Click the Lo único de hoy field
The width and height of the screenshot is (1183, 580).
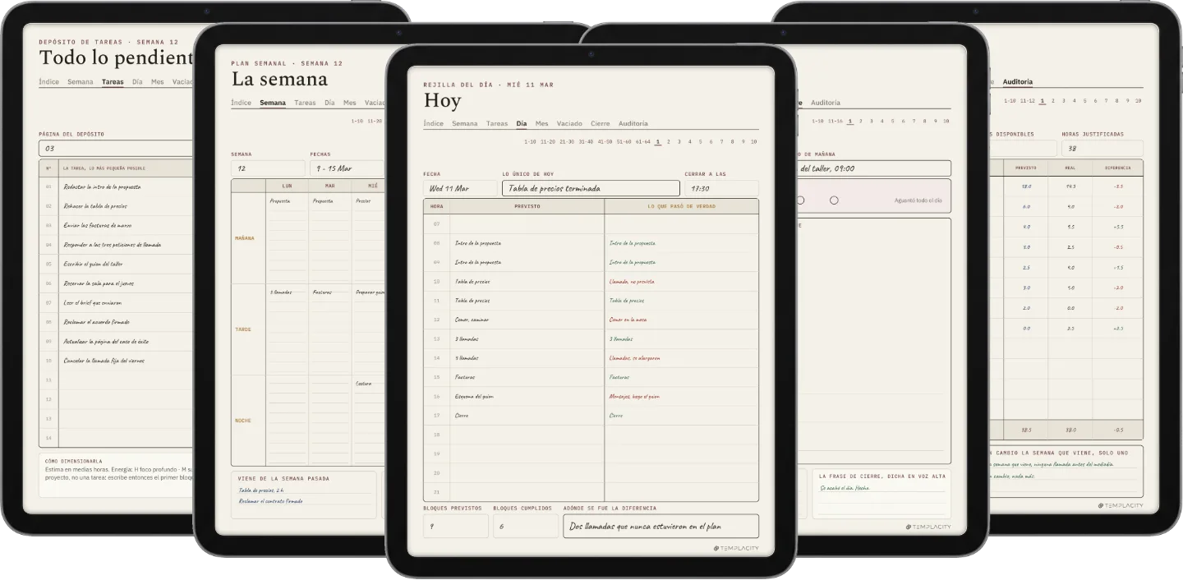pyautogui.click(x=591, y=188)
